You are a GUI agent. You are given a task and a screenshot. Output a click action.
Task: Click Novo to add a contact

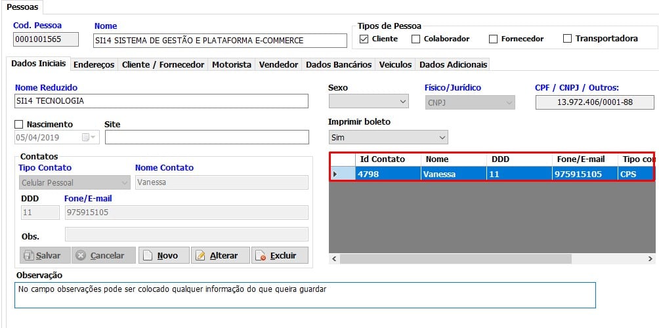(x=164, y=255)
